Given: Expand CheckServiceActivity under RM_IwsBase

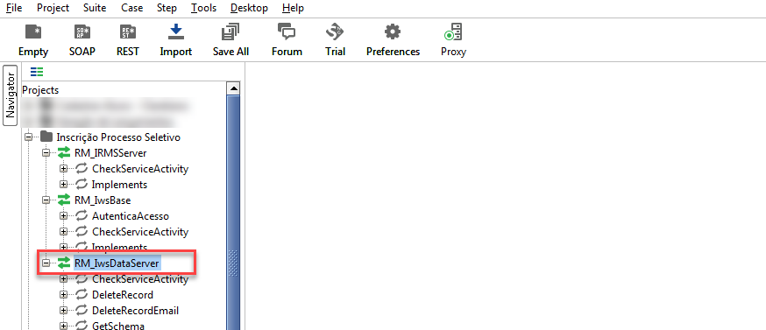Looking at the screenshot, I should [63, 231].
